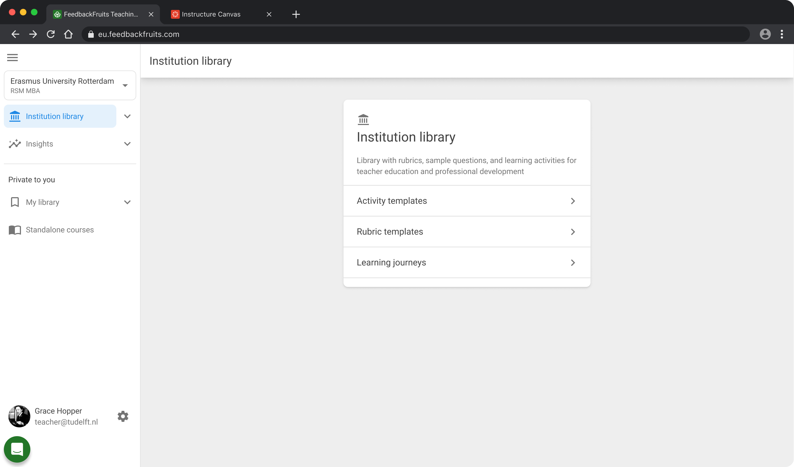
Task: Click the address bar URL field
Action: [x=415, y=34]
